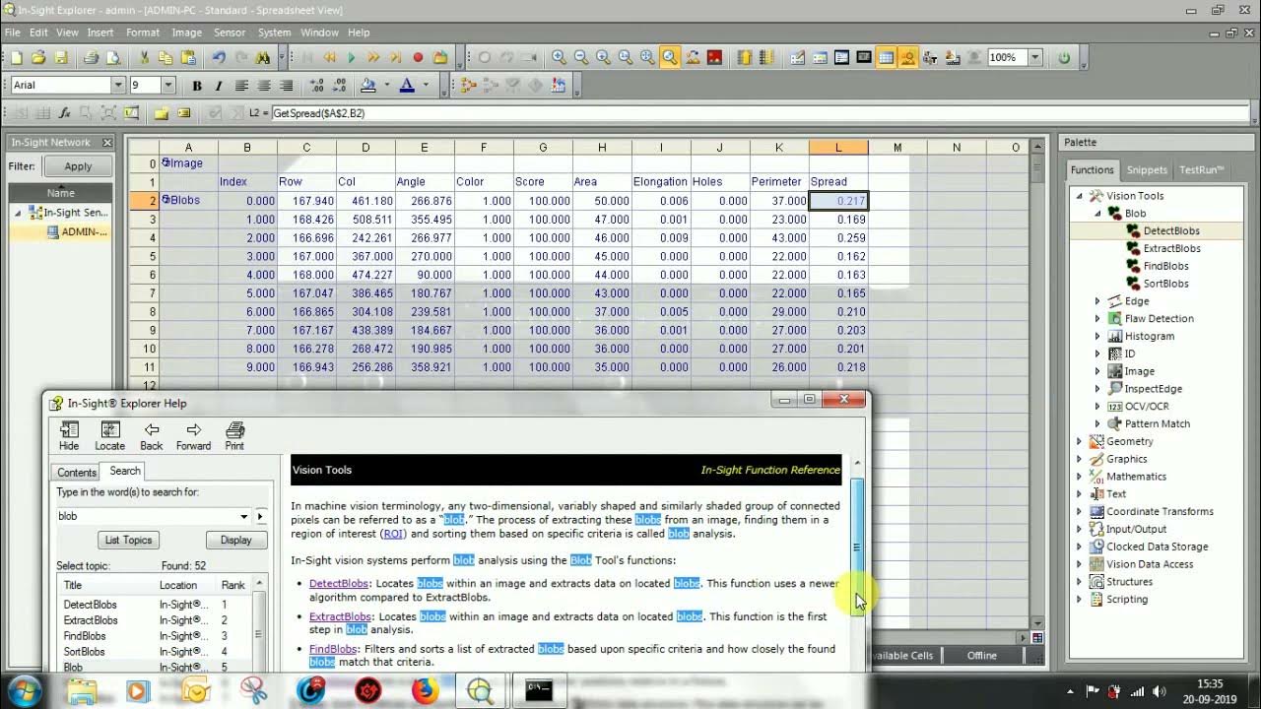Switch to the TestRun tab
This screenshot has width=1261, height=709.
coord(1201,170)
